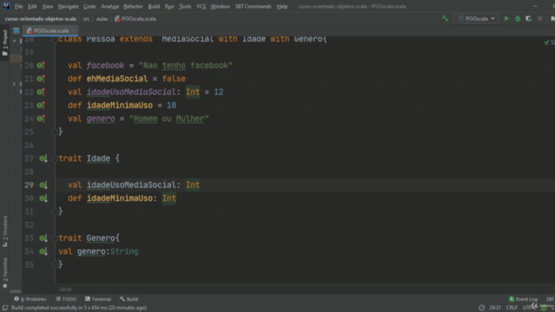Click fold end marker on line 31
The image size is (555, 312).
55,211
